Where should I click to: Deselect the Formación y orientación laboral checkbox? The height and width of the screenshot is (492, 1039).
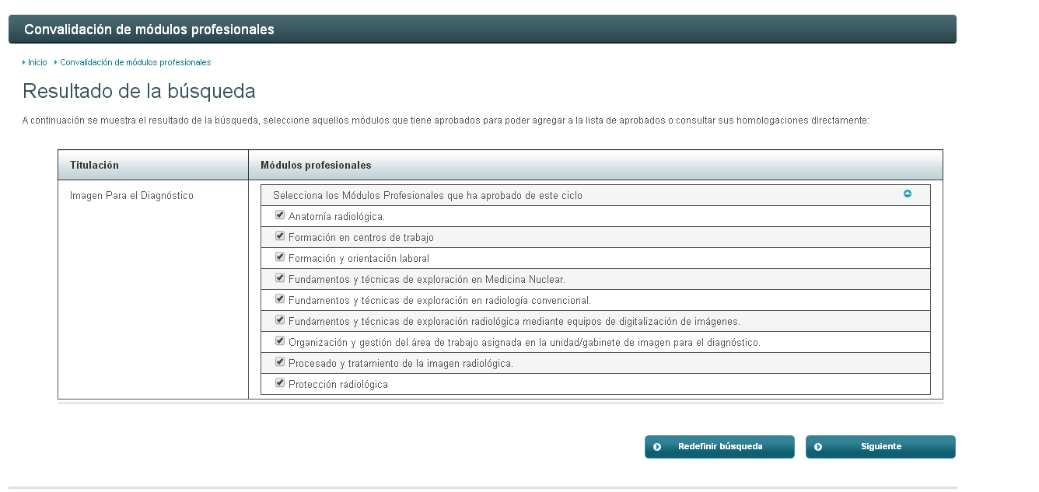coord(280,257)
